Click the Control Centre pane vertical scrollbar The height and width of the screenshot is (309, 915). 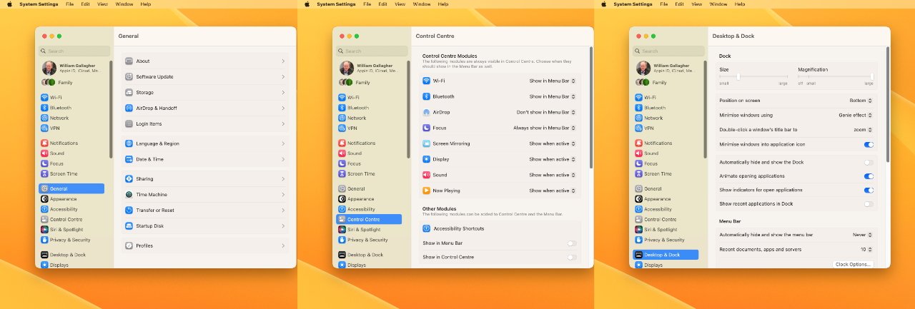[x=590, y=107]
